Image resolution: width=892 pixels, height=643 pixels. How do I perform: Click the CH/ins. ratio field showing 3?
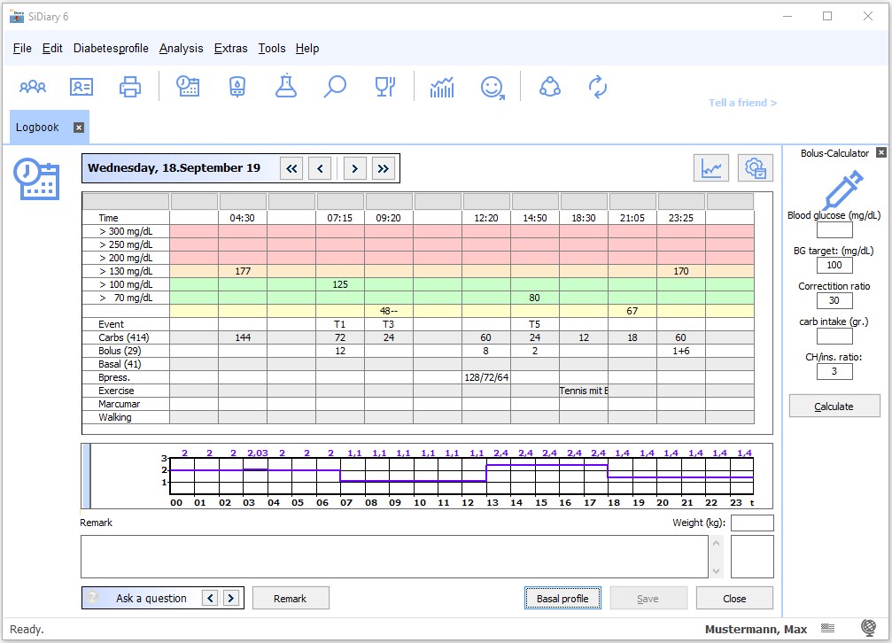834,372
